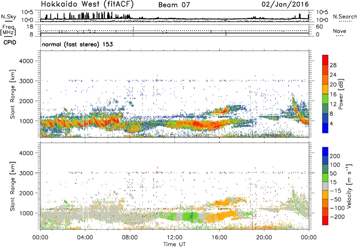Click the '12:00' time tick label
Image resolution: width=357 pixels, height=247 pixels.
(174, 238)
